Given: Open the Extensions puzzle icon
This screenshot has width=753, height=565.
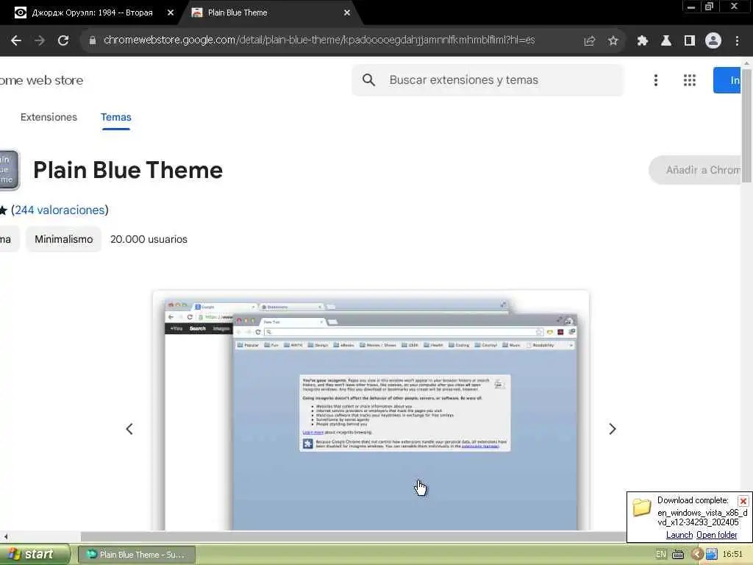Looking at the screenshot, I should click(x=642, y=41).
